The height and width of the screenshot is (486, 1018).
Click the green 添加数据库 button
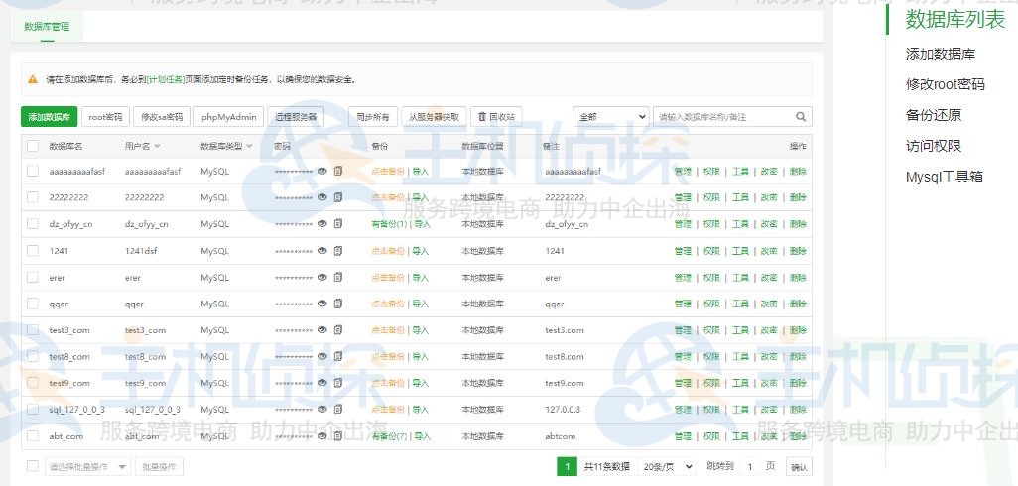click(x=50, y=117)
